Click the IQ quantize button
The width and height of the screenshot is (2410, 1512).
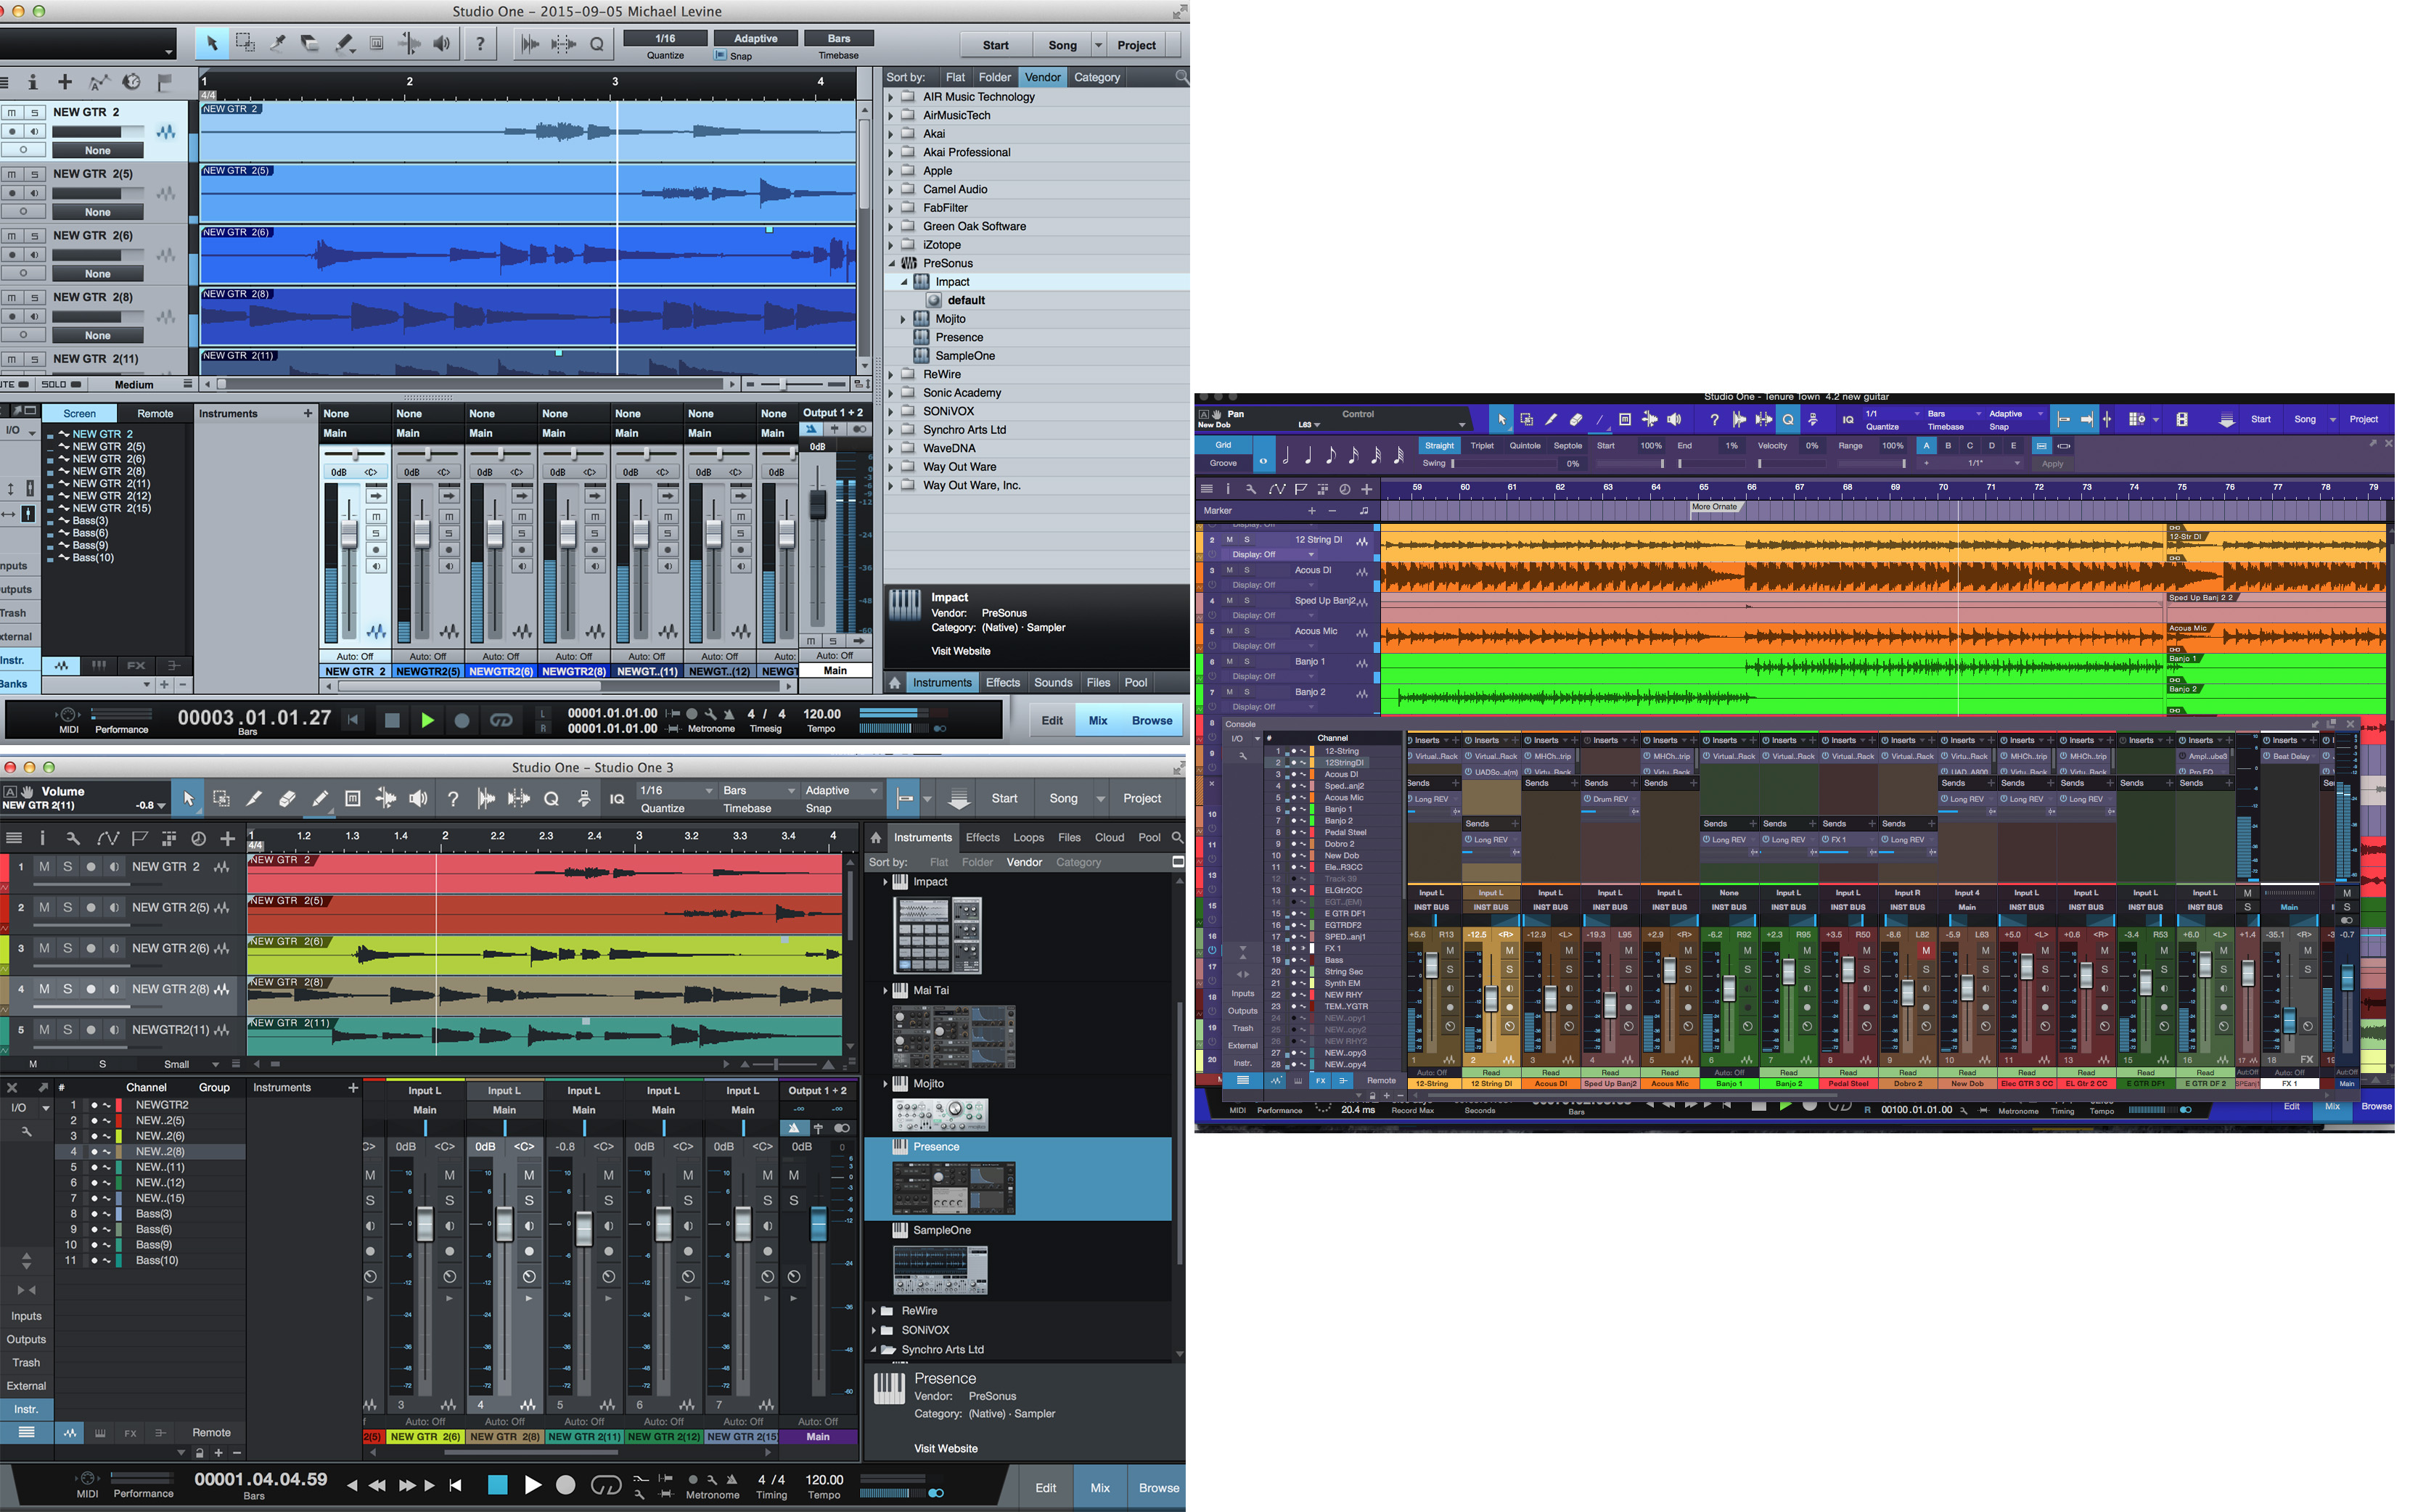[x=617, y=799]
